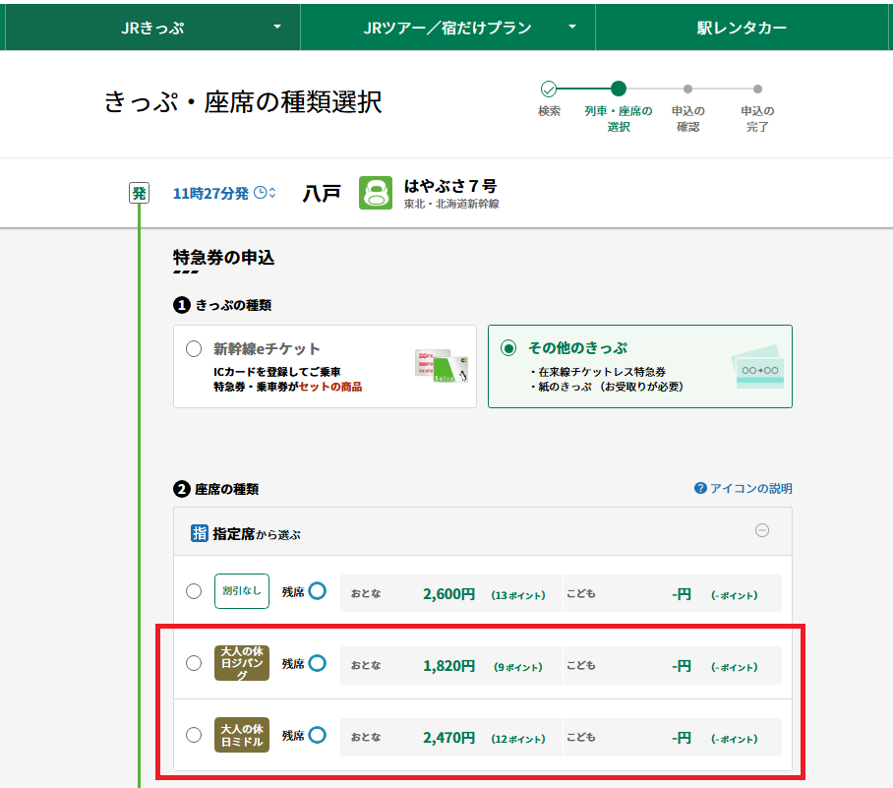This screenshot has width=893, height=788.
Task: Select the その他のきっぷ radio button
Action: [508, 348]
